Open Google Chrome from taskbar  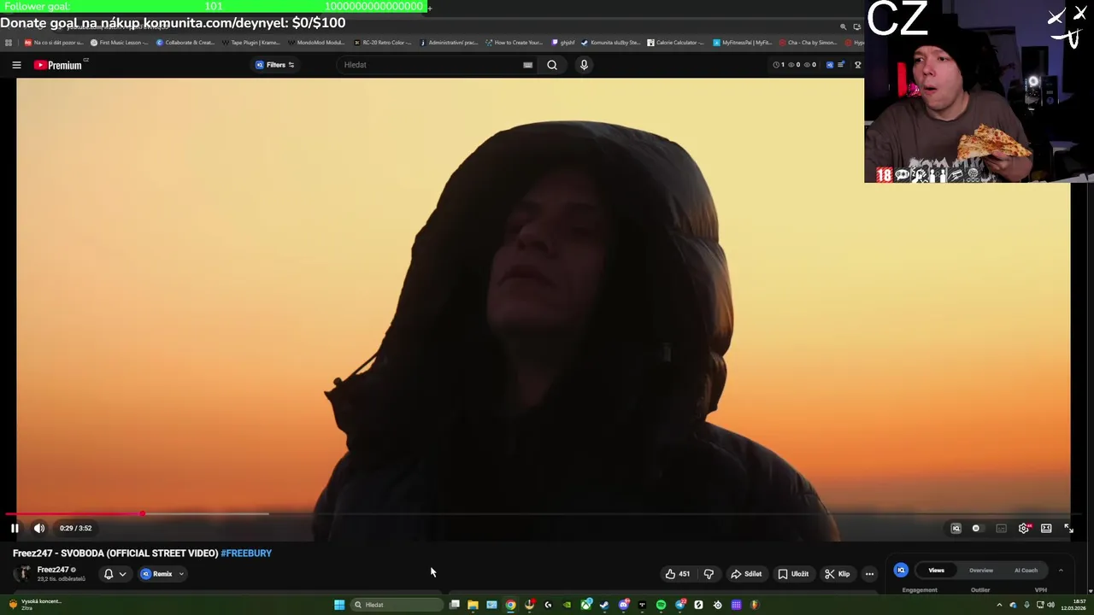click(x=511, y=605)
